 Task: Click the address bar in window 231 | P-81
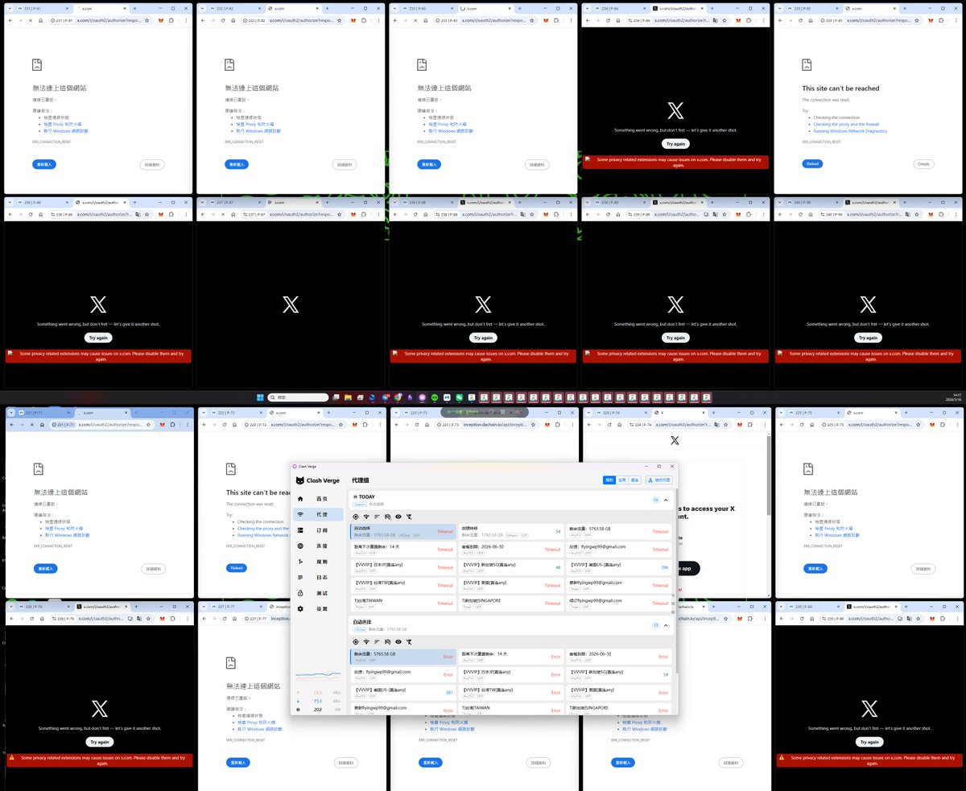pos(101,20)
